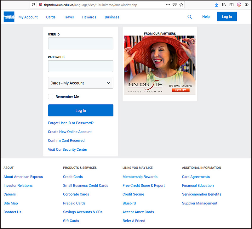Open Investor Relations link
This screenshot has height=229, width=252.
click(18, 186)
